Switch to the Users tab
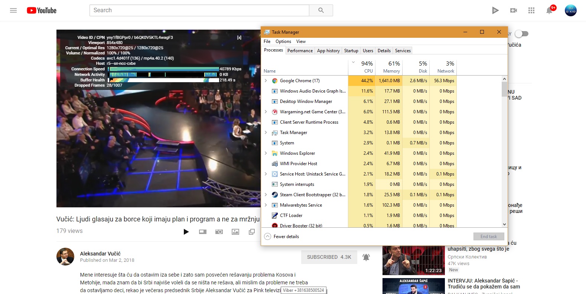The height and width of the screenshot is (294, 586). 368,51
